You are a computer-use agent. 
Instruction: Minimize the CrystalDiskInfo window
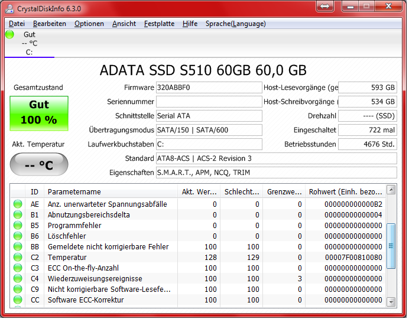tap(350, 6)
